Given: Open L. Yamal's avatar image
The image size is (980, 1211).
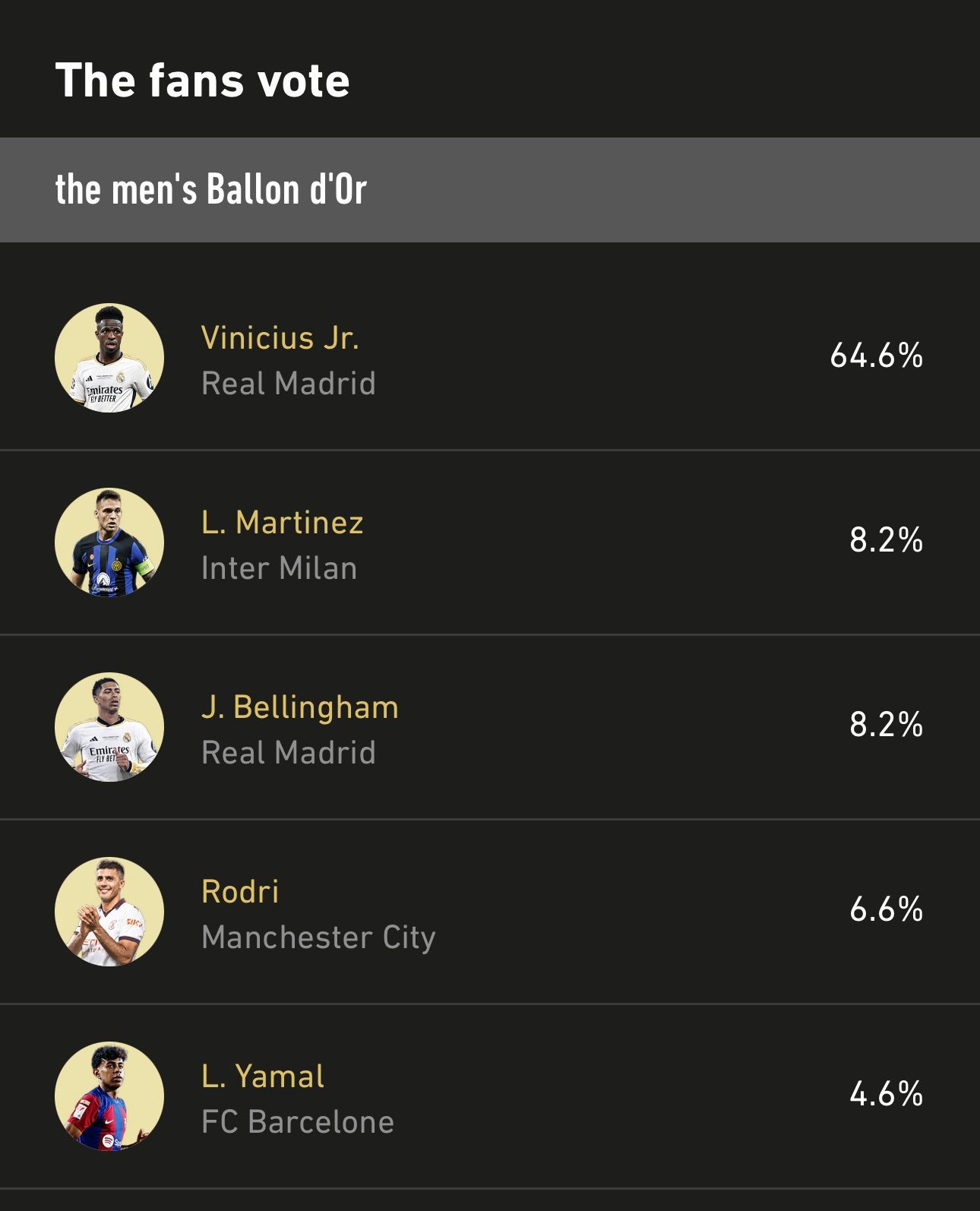Looking at the screenshot, I should pos(109,1096).
